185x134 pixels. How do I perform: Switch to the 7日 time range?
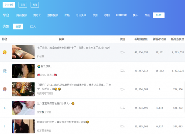coord(35,5)
